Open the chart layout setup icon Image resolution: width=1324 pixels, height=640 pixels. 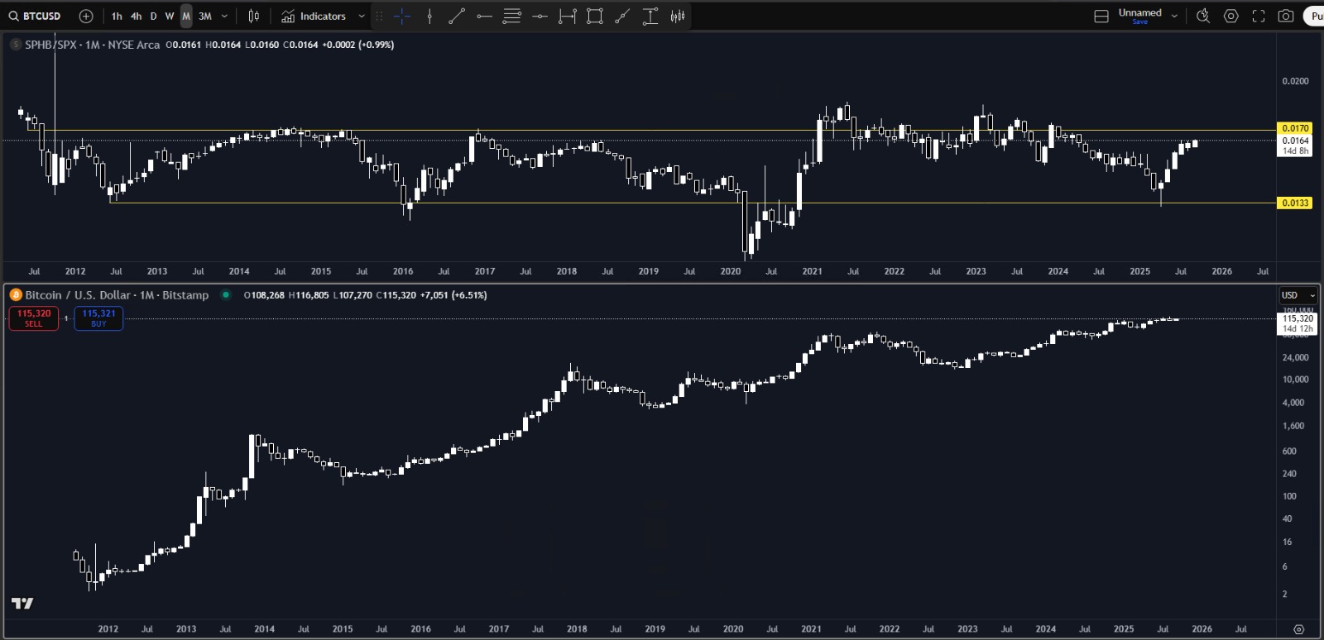point(1101,16)
